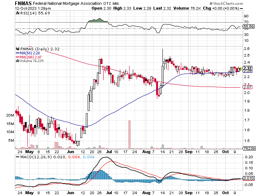Click the MACD(12,26,9) 0.010 label

pos(43,157)
